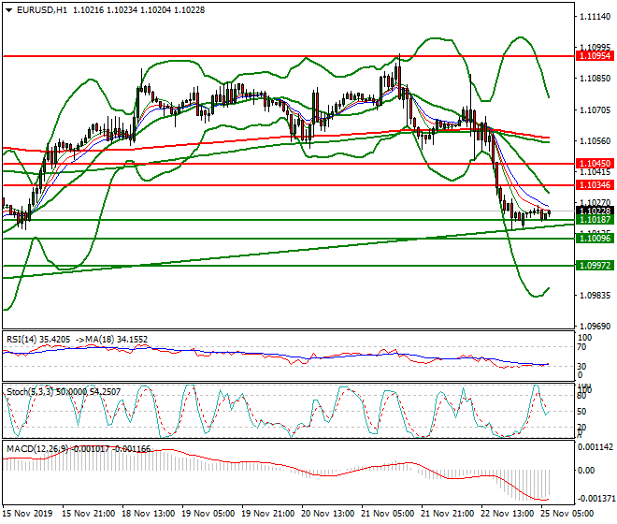The width and height of the screenshot is (617, 524).
Task: Click the 18 Nov 13:00 time axis label
Action: [149, 514]
